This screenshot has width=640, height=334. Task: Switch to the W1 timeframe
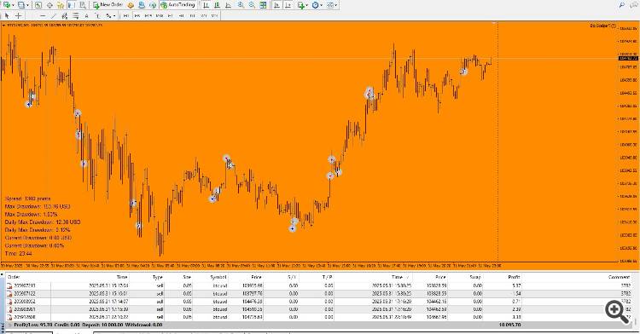203,15
